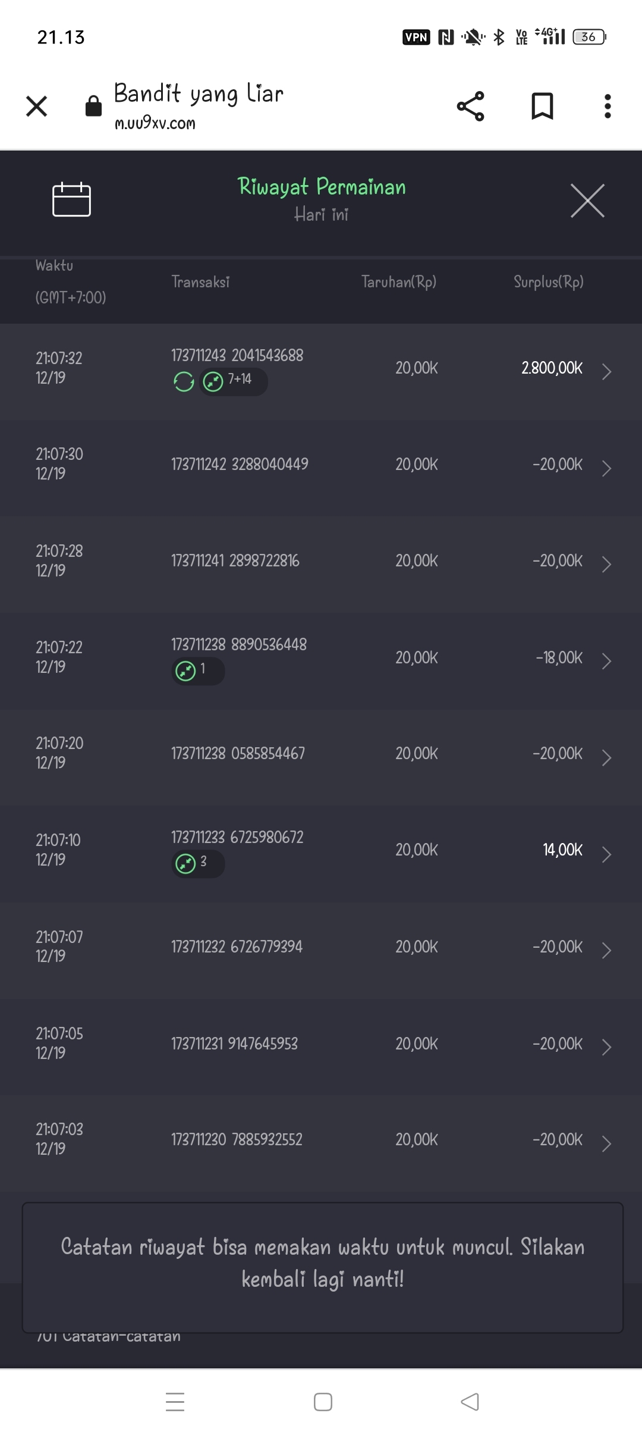Tap the m.uu9xv.com URL address

coord(155,123)
